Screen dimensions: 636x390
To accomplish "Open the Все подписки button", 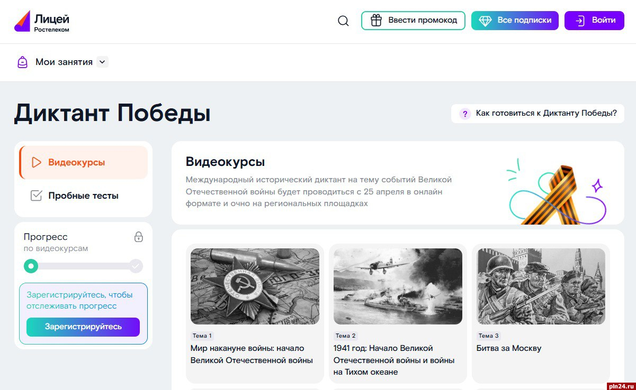I will 515,21.
